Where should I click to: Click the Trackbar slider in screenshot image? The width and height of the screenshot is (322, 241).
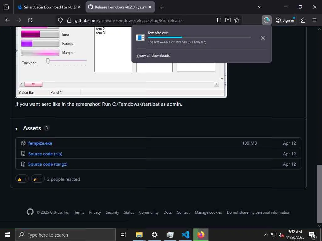[x=48, y=61]
